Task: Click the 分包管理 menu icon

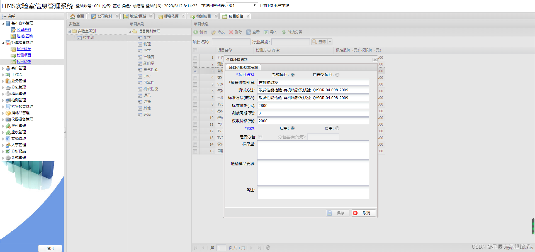Action: (8, 87)
